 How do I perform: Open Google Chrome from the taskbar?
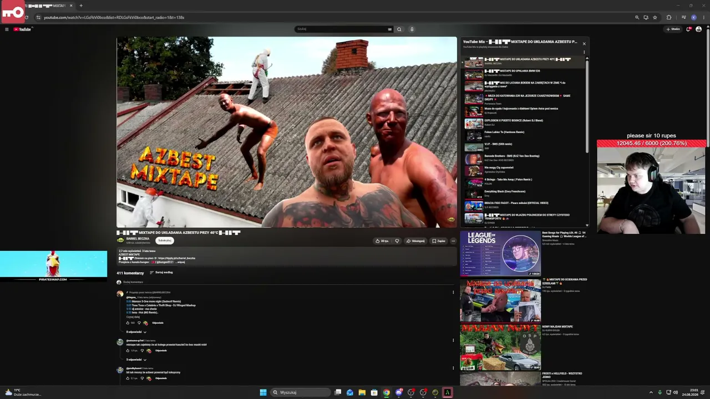[x=386, y=392]
